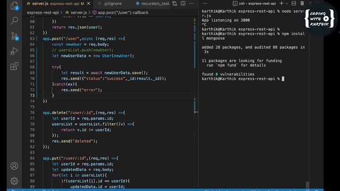340x191 pixels.
Task: Click 'found 0 vulnerabilities' terminal output
Action: pos(228,74)
